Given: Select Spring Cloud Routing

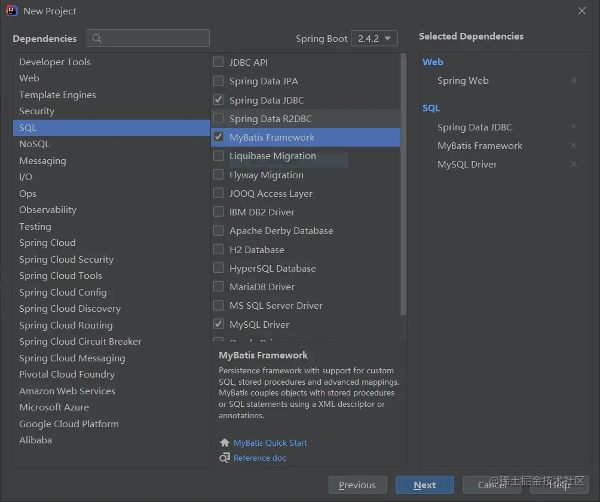Looking at the screenshot, I should (x=111, y=325).
